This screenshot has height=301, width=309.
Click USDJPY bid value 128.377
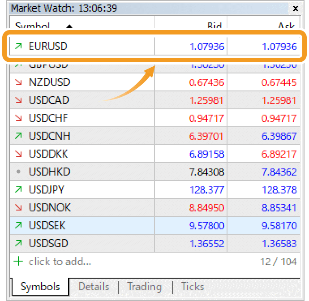[x=207, y=190]
